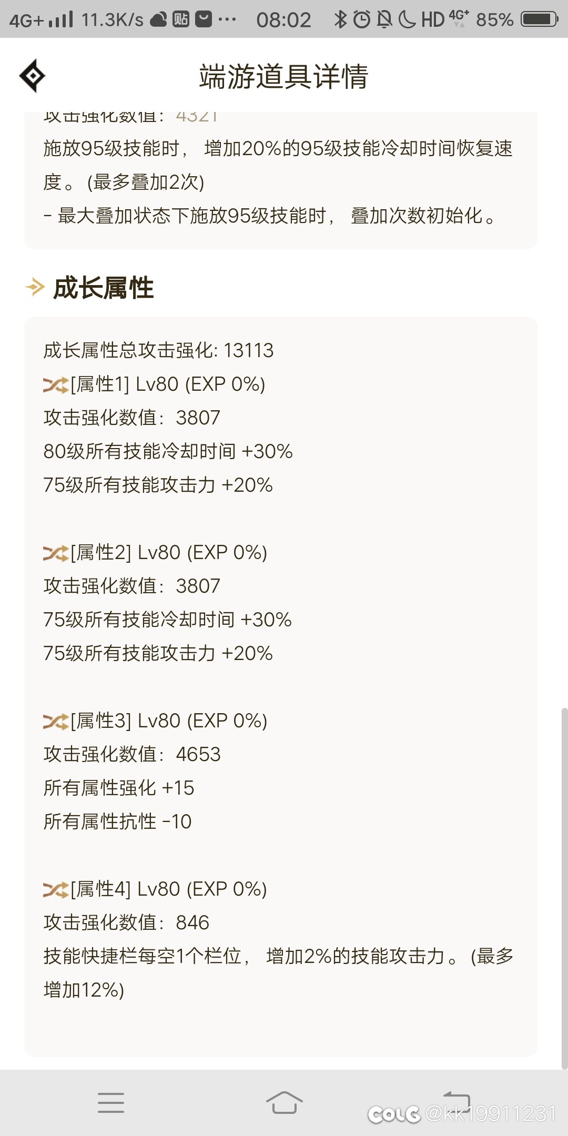The height and width of the screenshot is (1136, 568).
Task: Go to home via navigation bar
Action: 284,1102
